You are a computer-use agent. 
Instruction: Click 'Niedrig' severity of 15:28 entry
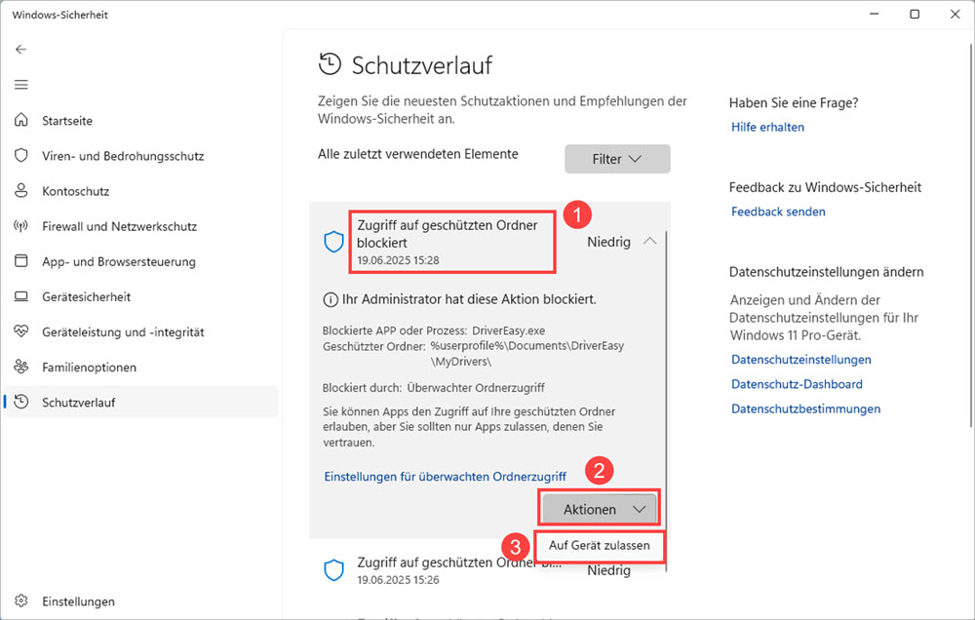(608, 242)
